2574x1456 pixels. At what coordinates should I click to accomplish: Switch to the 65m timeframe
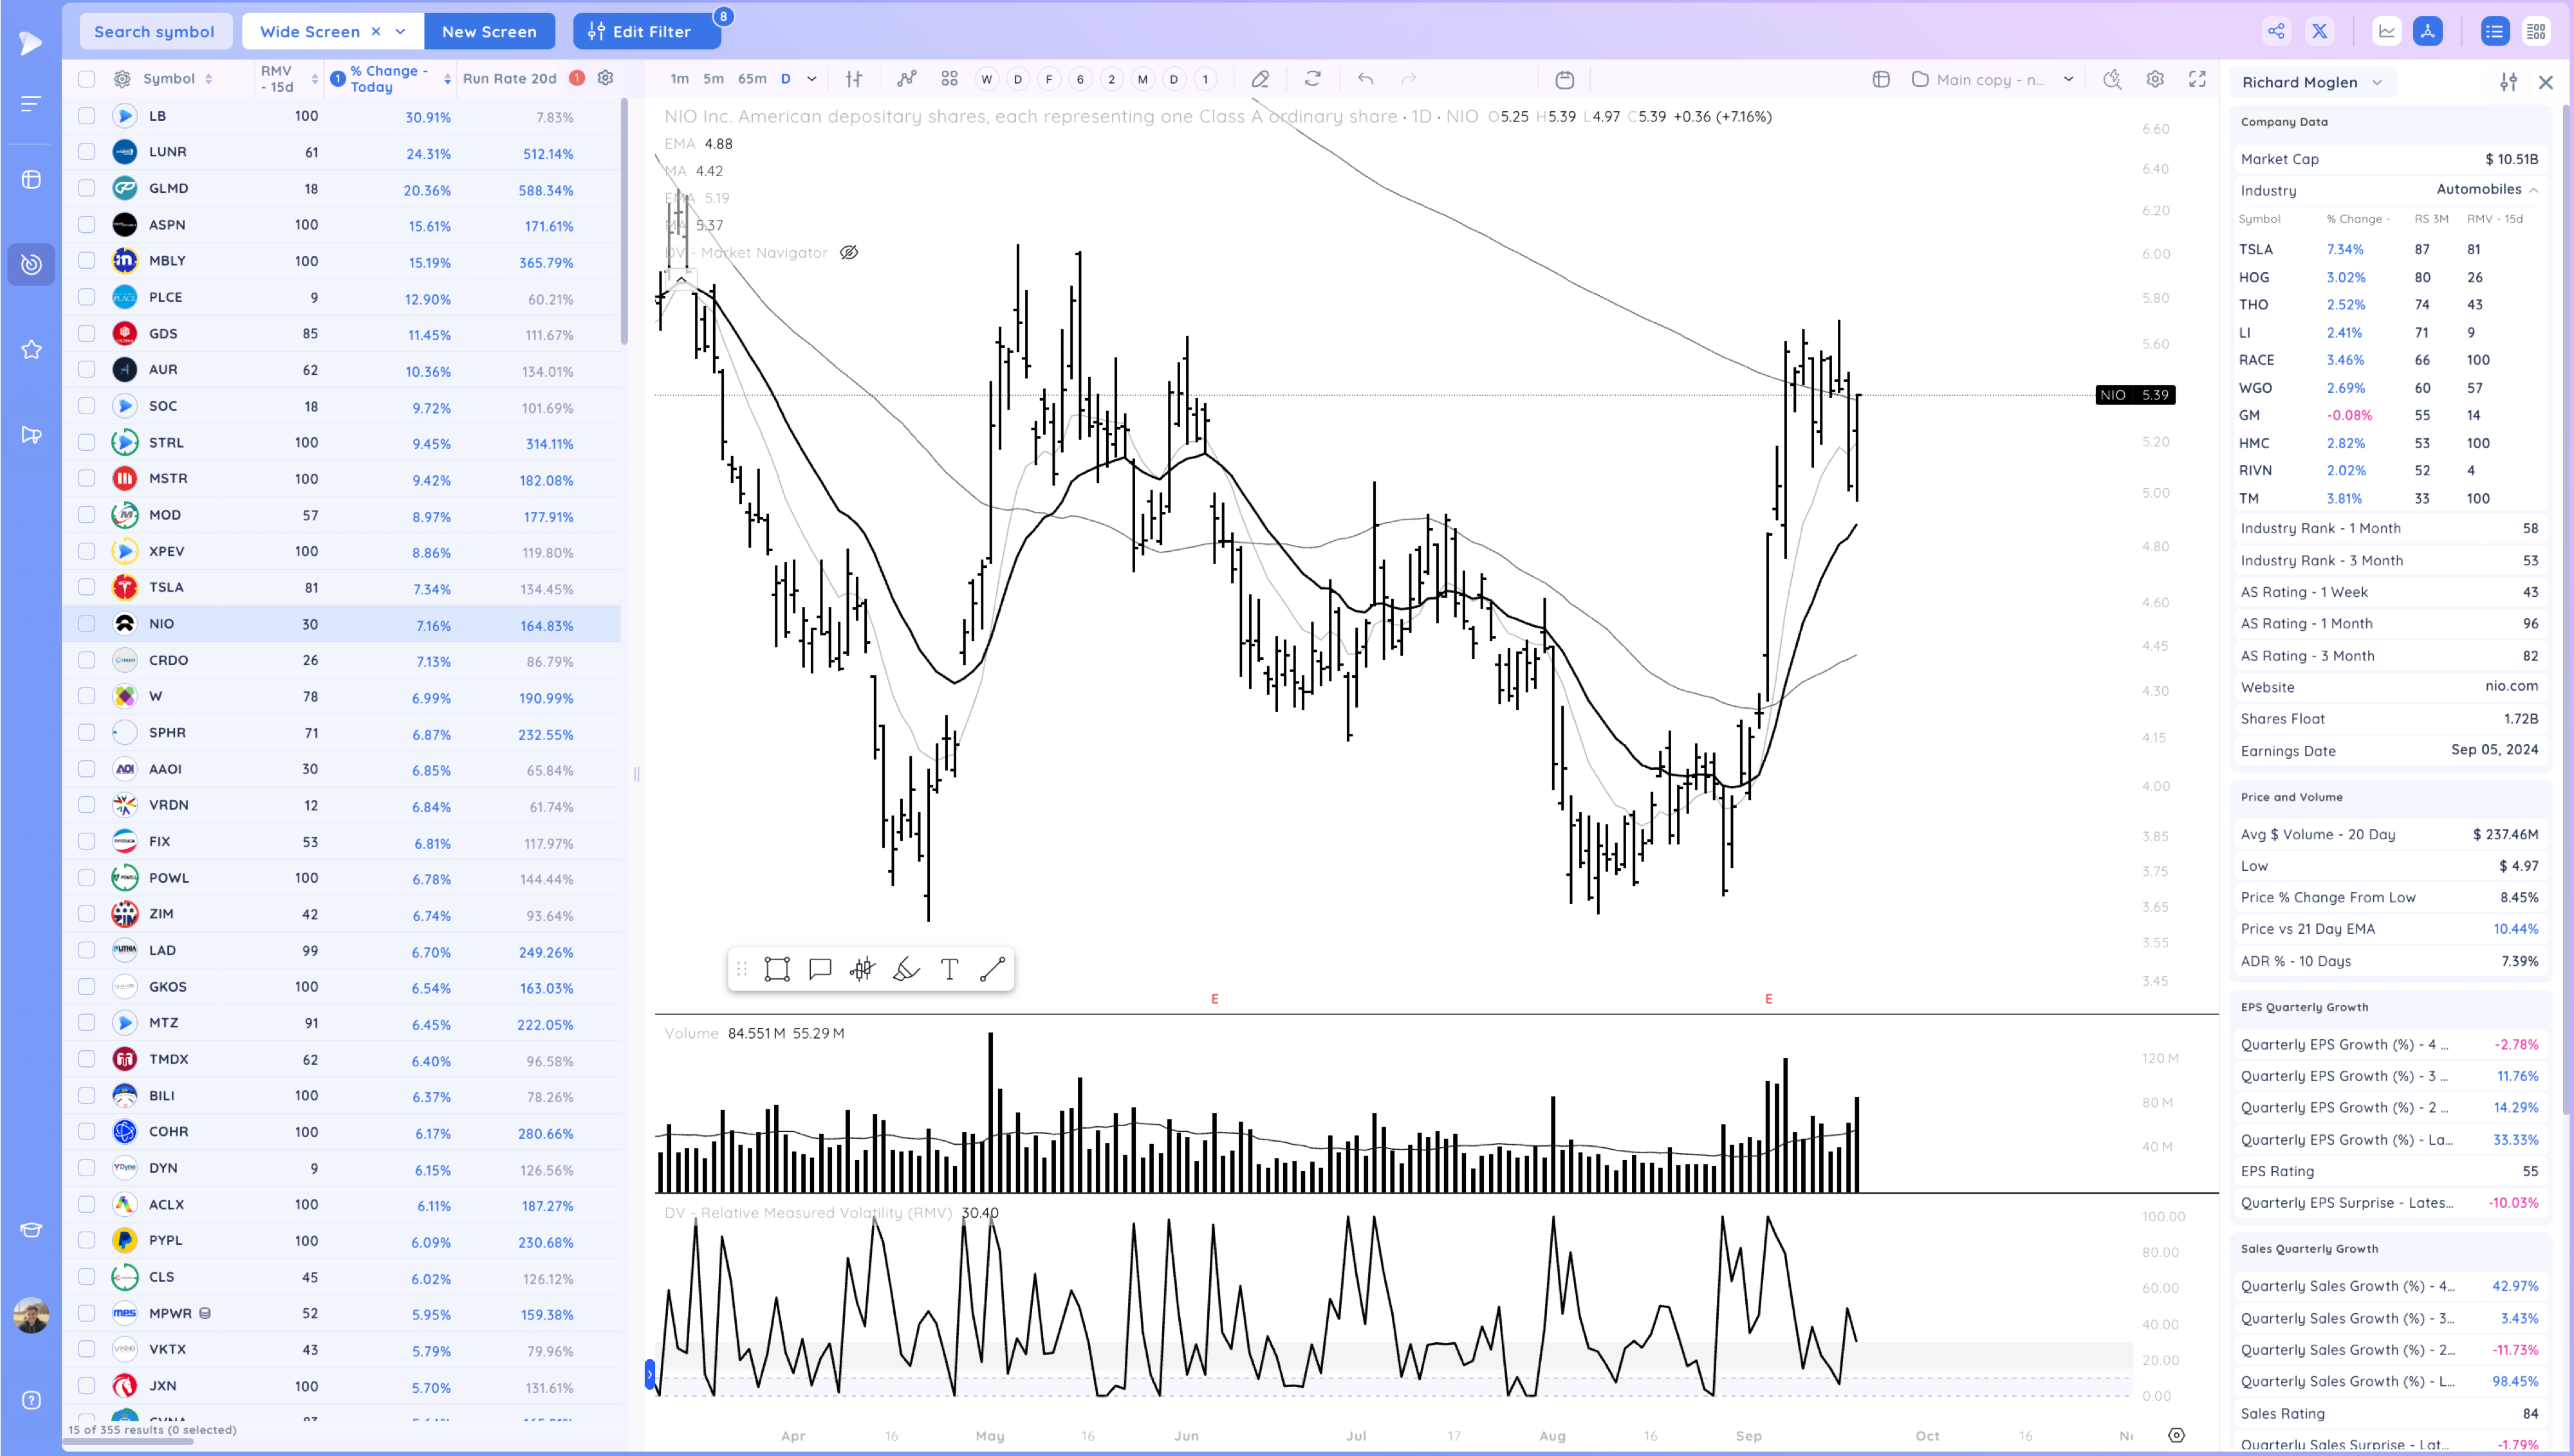tap(752, 79)
